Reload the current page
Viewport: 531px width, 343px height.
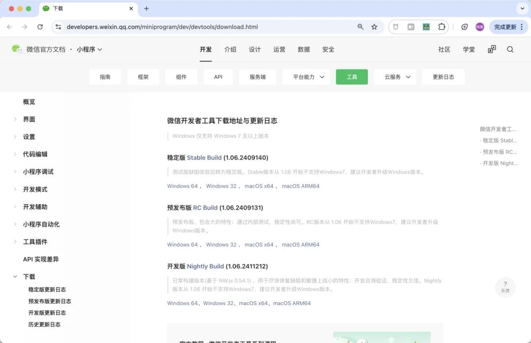40,27
